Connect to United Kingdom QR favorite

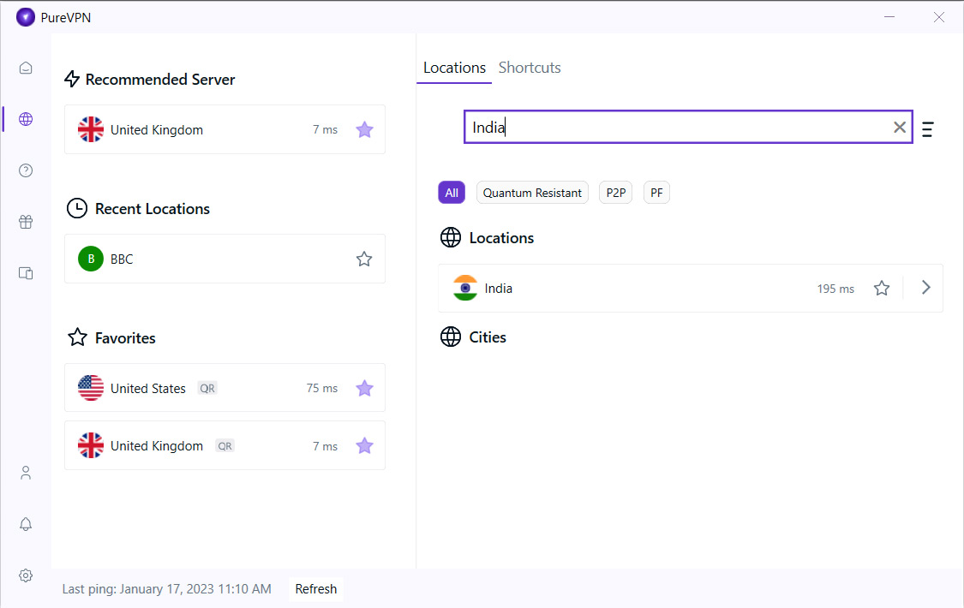pyautogui.click(x=225, y=446)
